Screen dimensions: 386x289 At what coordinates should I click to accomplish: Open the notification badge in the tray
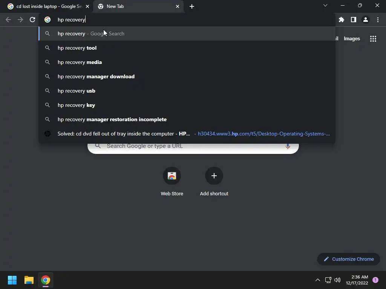click(375, 280)
